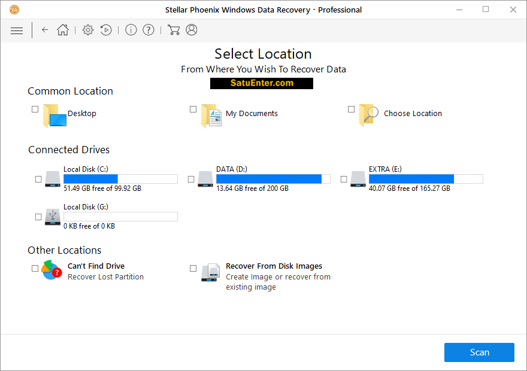Open the About info icon
Viewport: 527px width, 371px height.
coord(131,30)
